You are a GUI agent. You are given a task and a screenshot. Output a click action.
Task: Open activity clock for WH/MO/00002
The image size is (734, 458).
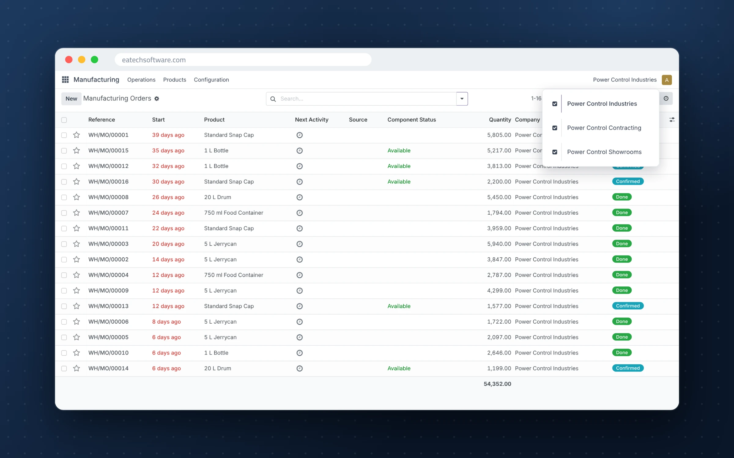pyautogui.click(x=300, y=260)
